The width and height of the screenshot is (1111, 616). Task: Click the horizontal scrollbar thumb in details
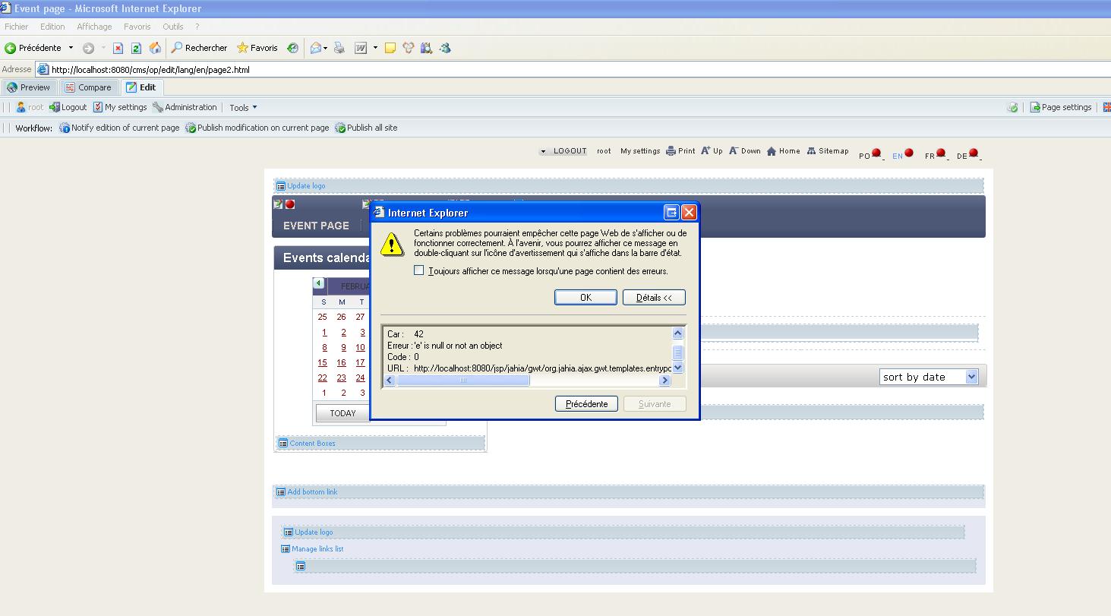[x=463, y=381]
